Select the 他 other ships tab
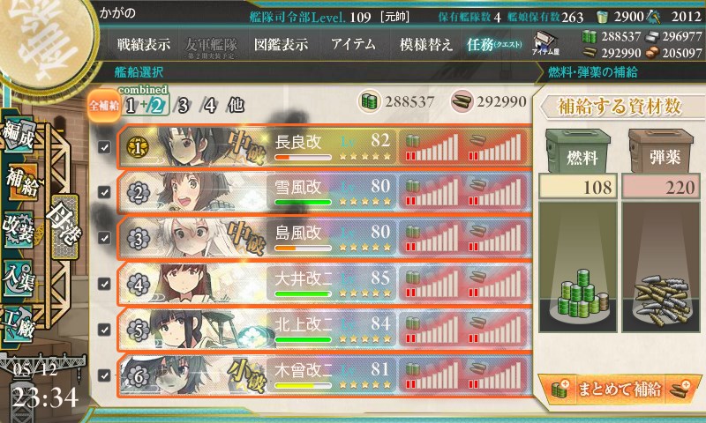 pyautogui.click(x=236, y=105)
